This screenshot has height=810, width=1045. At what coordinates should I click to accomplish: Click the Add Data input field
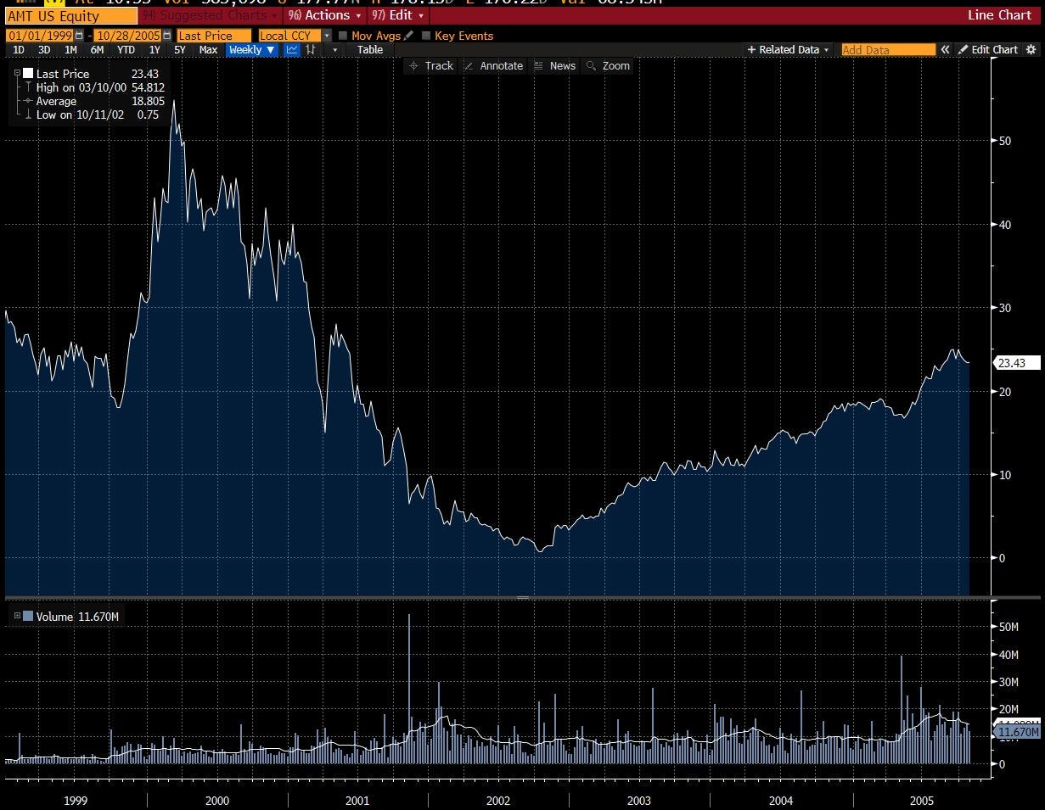[889, 50]
